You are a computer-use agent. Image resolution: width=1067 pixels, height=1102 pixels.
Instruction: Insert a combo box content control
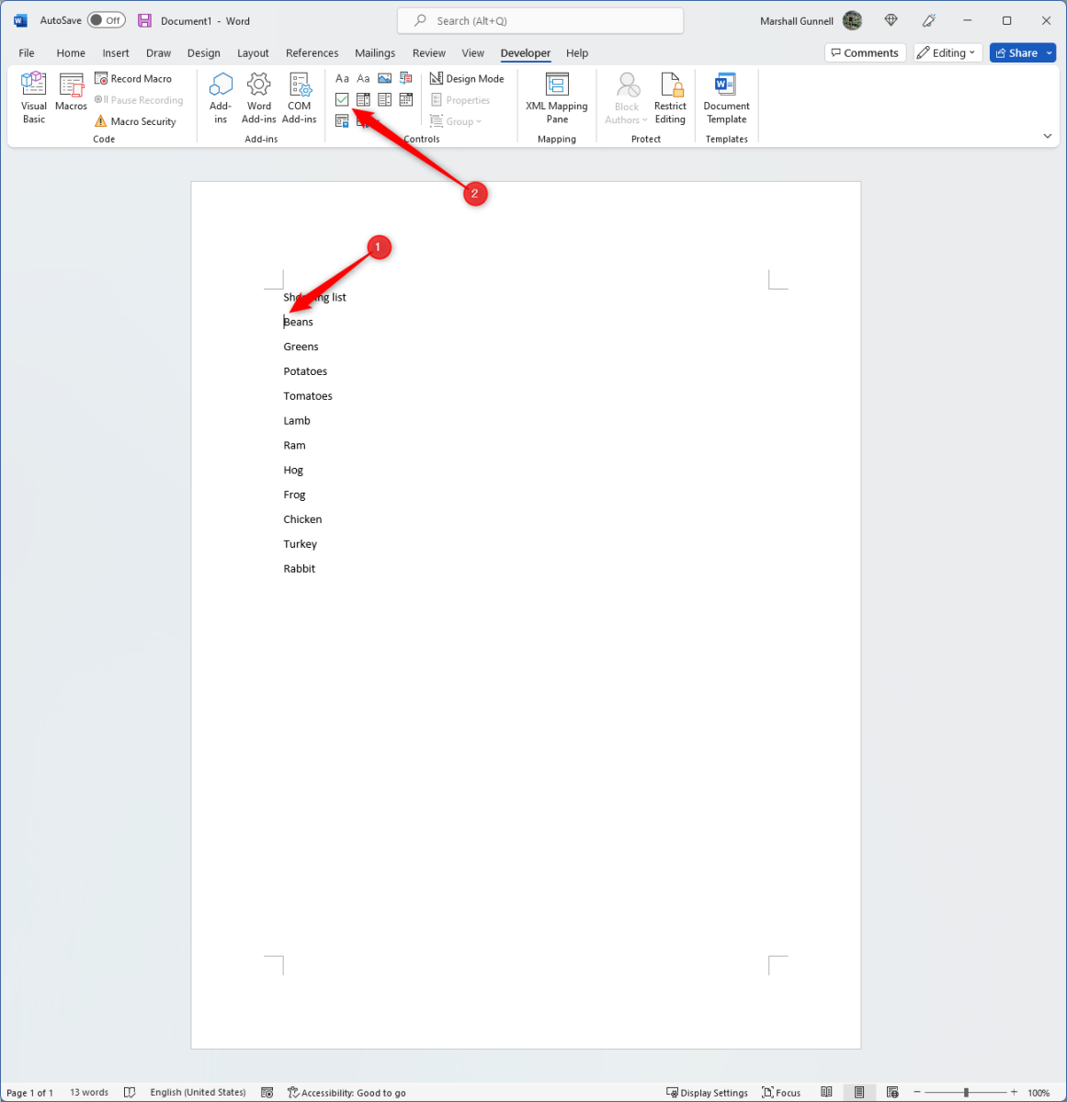tap(363, 99)
